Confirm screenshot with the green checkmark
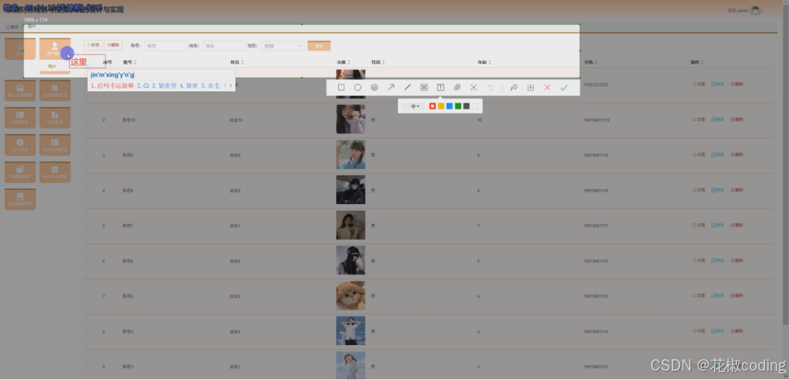The height and width of the screenshot is (380, 789). (x=564, y=88)
